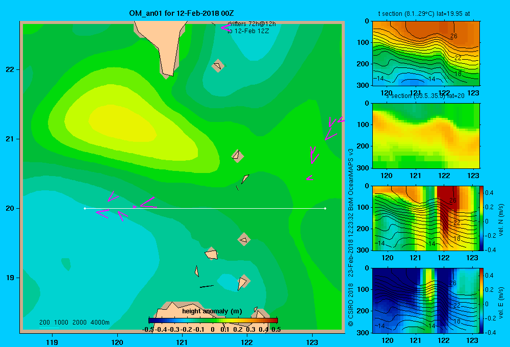Click longitude label 123 on main map axis
The image size is (510, 347).
(312, 342)
